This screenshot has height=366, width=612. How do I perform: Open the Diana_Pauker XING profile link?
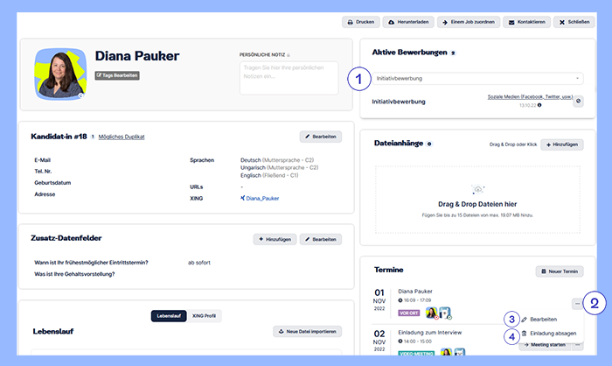pyautogui.click(x=262, y=198)
